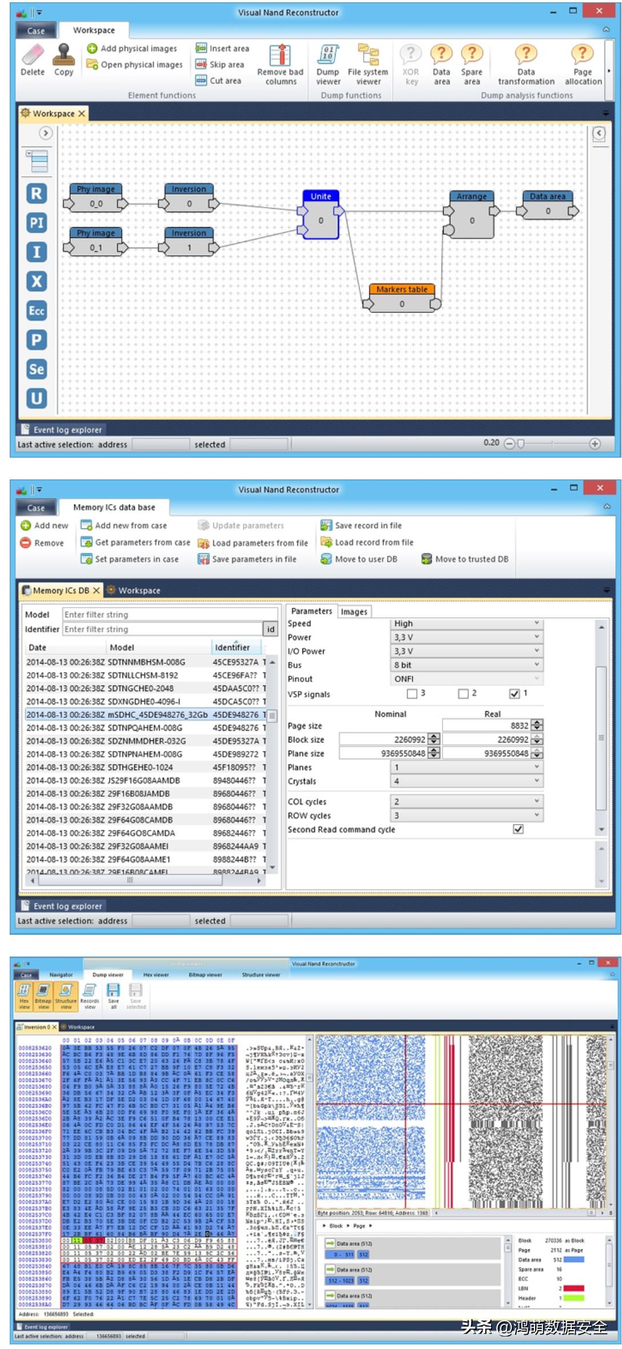Select row SDTNPQAHEM-008G in model list
This screenshot has height=1349, width=622.
tap(146, 728)
